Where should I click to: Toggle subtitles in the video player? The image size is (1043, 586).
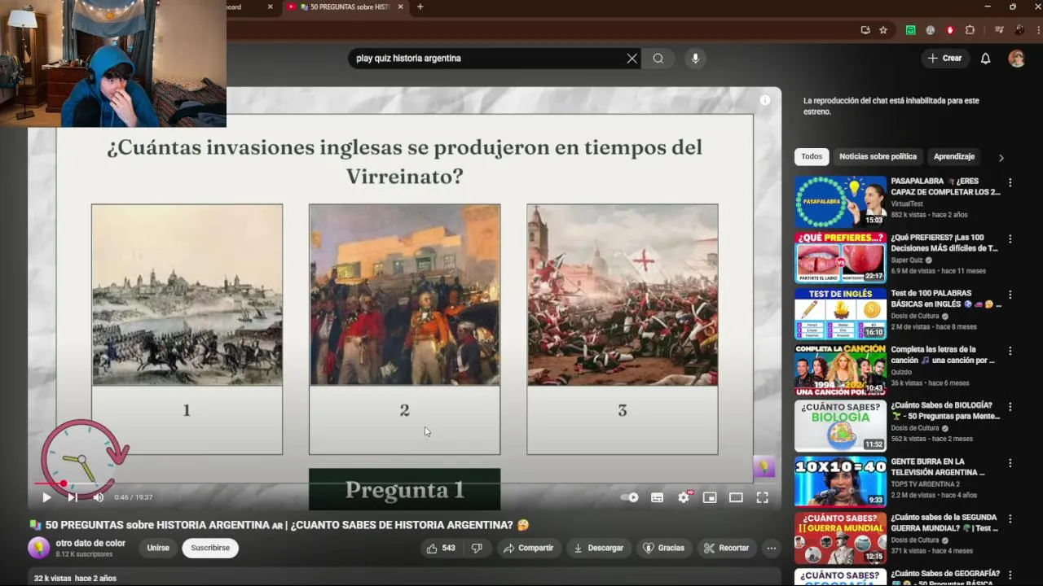click(657, 497)
